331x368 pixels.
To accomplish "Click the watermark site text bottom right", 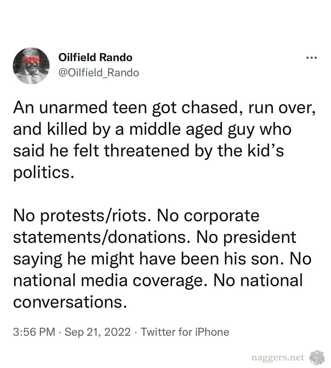I will pyautogui.click(x=278, y=357).
